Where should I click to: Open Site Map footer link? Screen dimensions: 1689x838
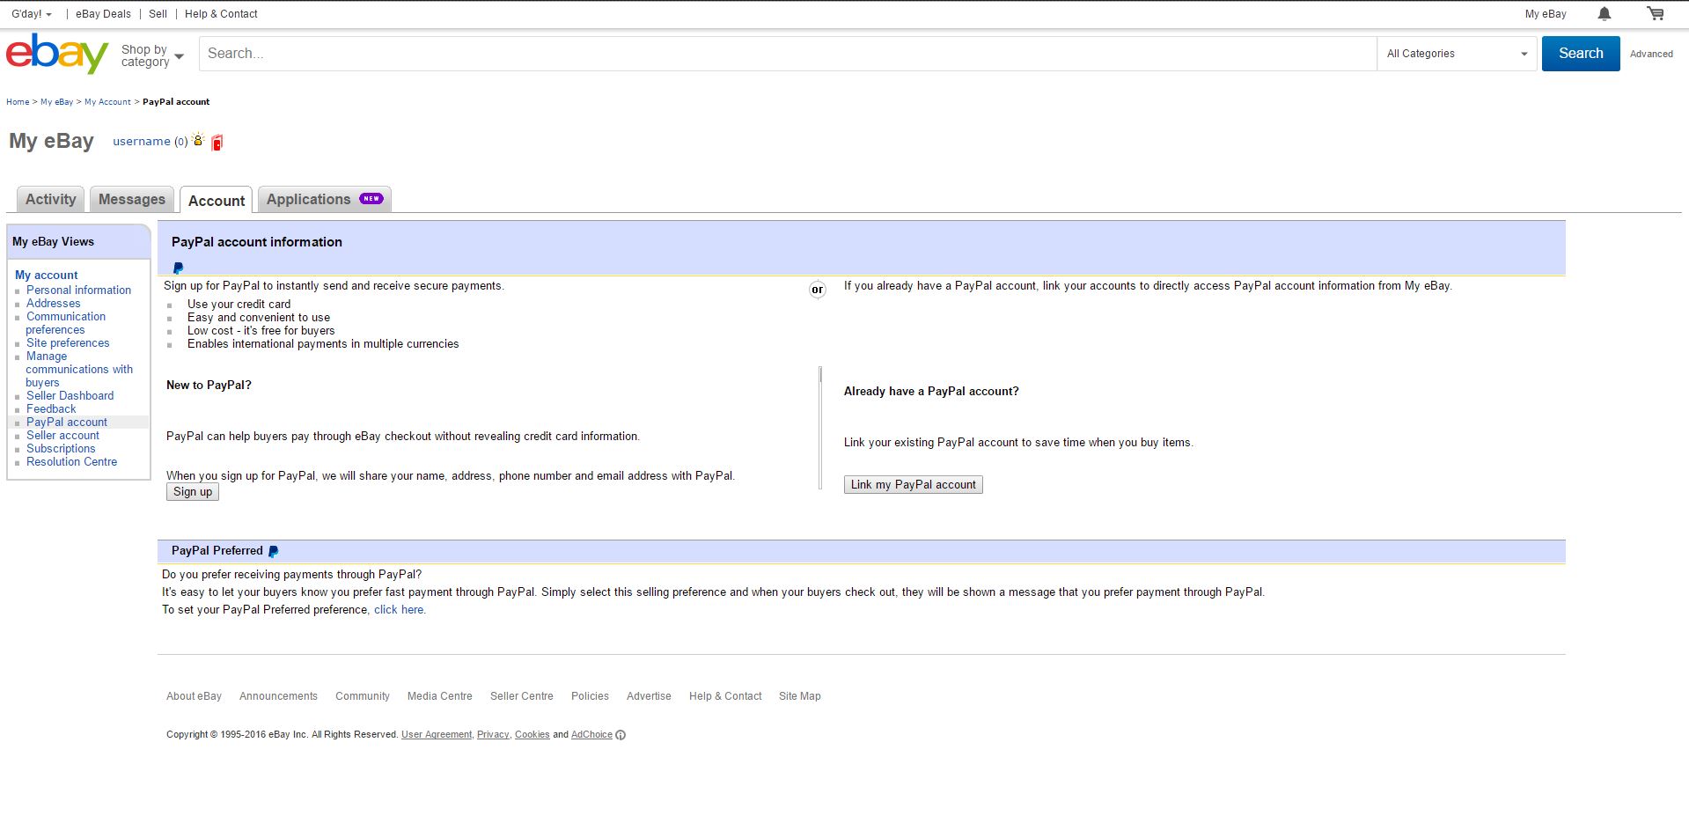click(x=800, y=696)
